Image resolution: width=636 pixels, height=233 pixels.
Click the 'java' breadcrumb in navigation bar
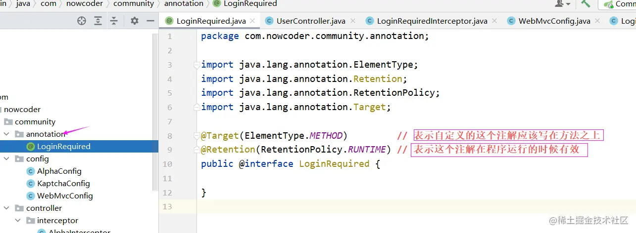(x=23, y=3)
